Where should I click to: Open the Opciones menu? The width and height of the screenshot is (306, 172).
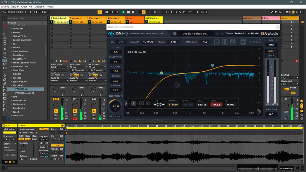[x=40, y=7]
